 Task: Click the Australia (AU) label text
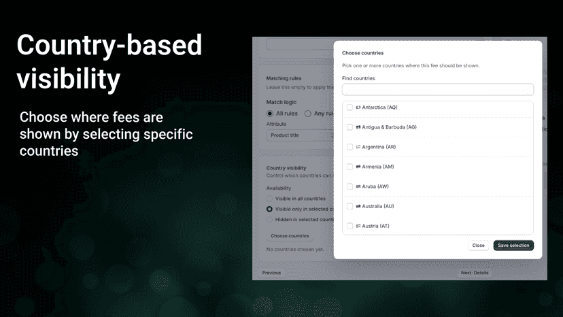point(378,206)
